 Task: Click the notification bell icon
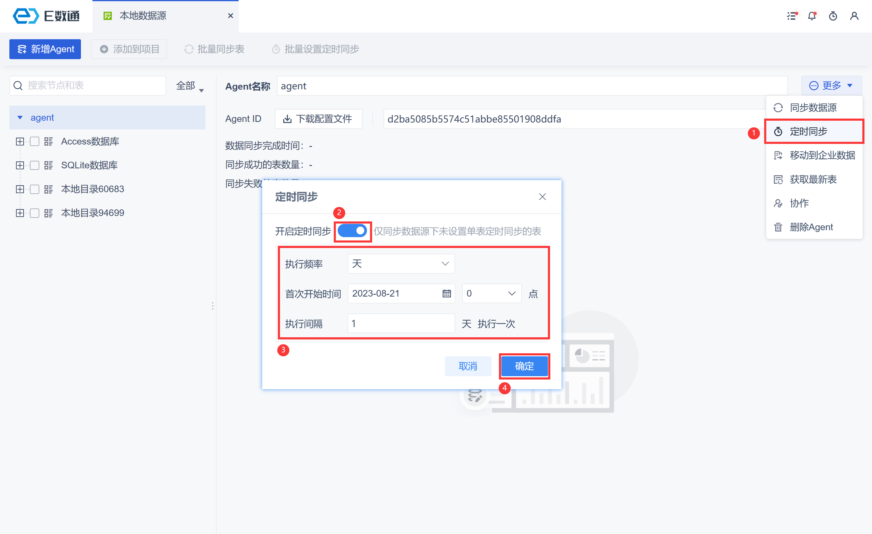[x=812, y=16]
